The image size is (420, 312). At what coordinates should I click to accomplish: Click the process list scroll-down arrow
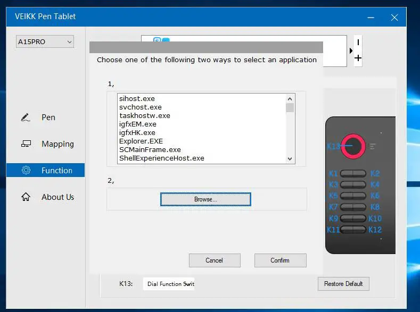pyautogui.click(x=290, y=158)
